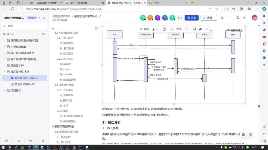Click the 互联网公开 badge
Image resolution: width=268 pixels, height=150 pixels.
pos(32,18)
